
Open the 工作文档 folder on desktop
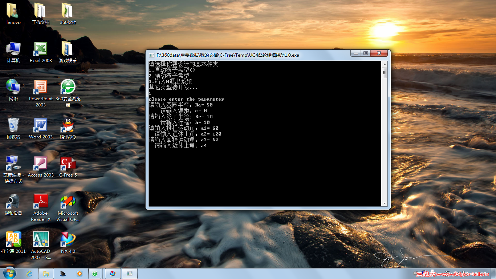pos(40,11)
